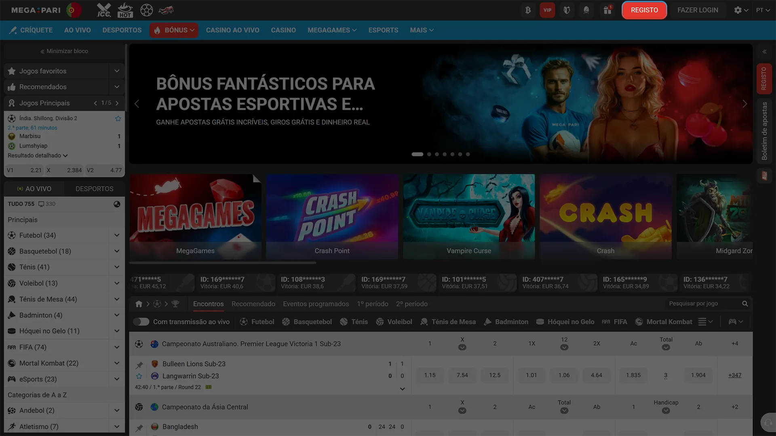
Task: Open Crash Point game thumbnail
Action: pyautogui.click(x=332, y=216)
